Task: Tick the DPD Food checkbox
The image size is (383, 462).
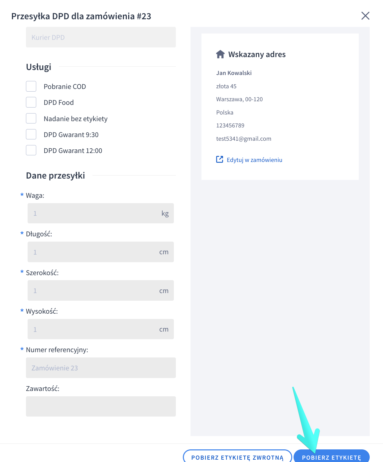Action: [31, 102]
